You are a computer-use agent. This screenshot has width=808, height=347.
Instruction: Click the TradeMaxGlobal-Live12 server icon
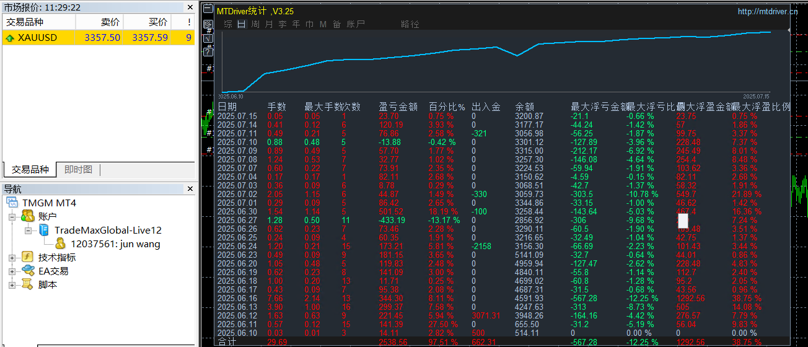coord(45,230)
